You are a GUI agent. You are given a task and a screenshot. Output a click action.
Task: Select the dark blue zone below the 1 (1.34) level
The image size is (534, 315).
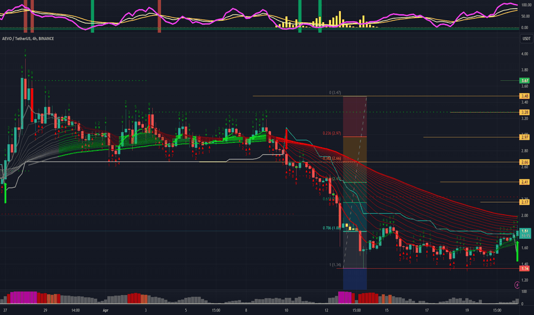click(355, 279)
